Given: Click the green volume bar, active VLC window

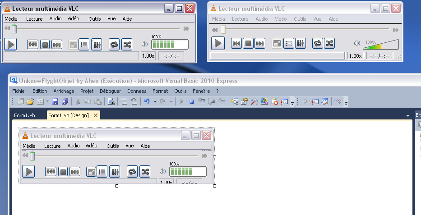Looking at the screenshot, I should pos(170,44).
